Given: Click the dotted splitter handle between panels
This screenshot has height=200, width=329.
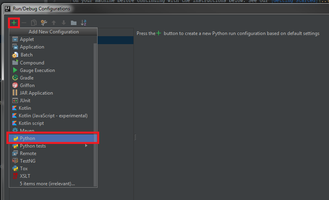Looking at the screenshot, I should 135,137.
